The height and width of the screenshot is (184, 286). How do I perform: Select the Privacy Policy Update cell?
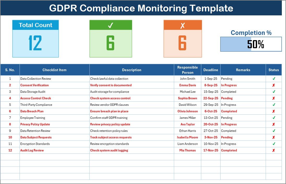click(x=54, y=124)
